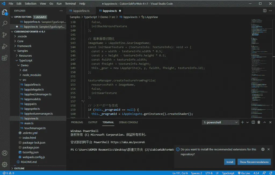
Task: Open launch profile dropdown next to plus
Action: coord(247,122)
